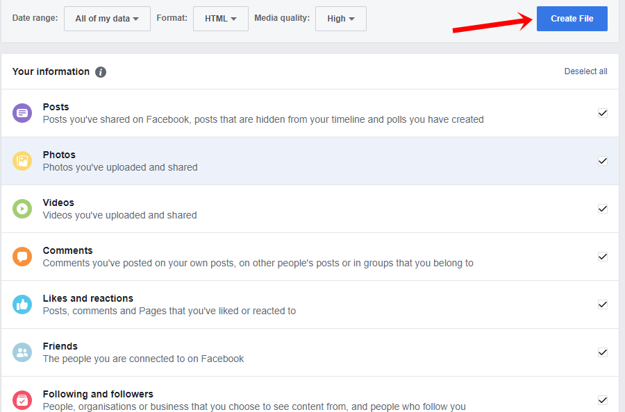Open the Date range dropdown
The height and width of the screenshot is (412, 625).
[107, 19]
